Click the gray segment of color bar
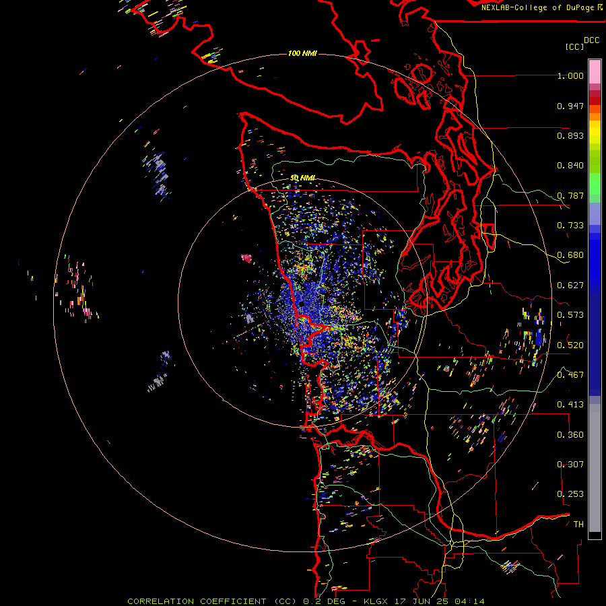The width and height of the screenshot is (606, 606). coord(595,468)
